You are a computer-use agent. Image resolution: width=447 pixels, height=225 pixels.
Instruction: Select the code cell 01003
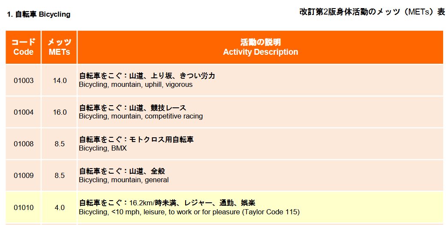point(24,80)
